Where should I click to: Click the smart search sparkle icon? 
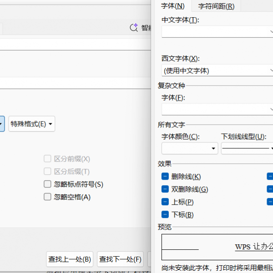134,28
